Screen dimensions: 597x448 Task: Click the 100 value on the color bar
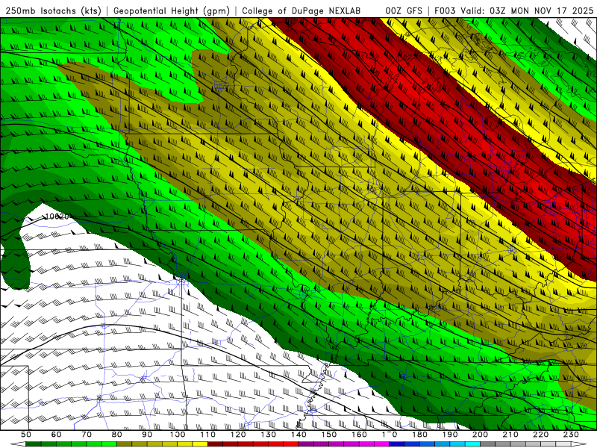click(x=178, y=435)
